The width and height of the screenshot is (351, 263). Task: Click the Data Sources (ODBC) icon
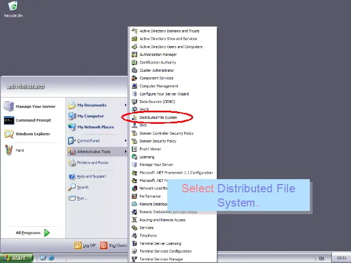click(134, 101)
